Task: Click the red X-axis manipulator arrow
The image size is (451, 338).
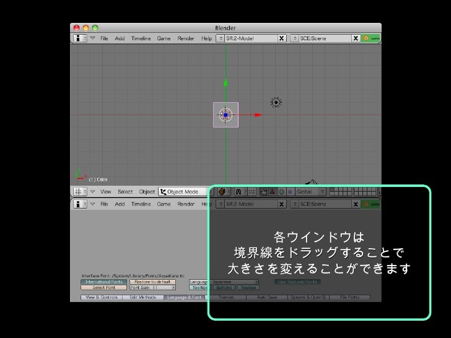Action: pyautogui.click(x=258, y=115)
